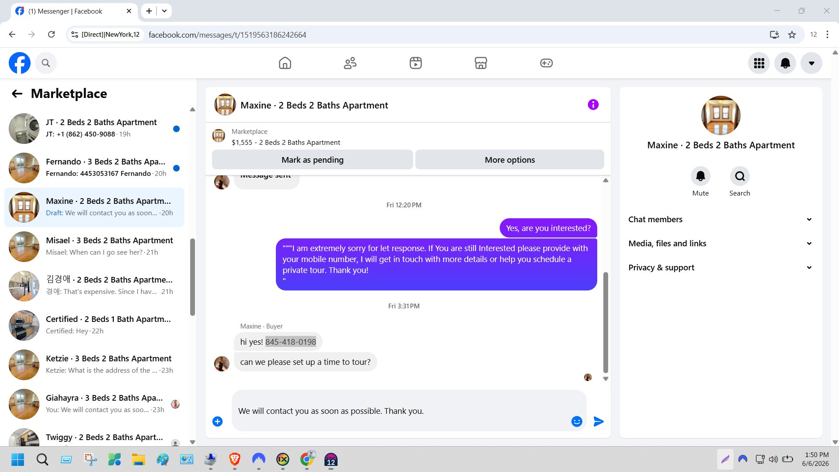839x472 pixels.
Task: Select the Maxine conversation in the list
Action: (x=94, y=207)
